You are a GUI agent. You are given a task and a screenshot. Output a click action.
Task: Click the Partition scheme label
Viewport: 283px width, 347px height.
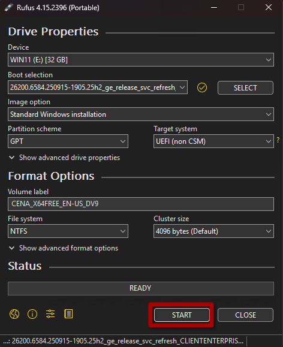35,129
